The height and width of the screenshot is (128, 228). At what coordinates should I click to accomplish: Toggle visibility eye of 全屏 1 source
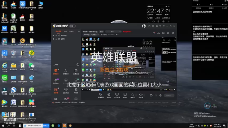pos(53,39)
